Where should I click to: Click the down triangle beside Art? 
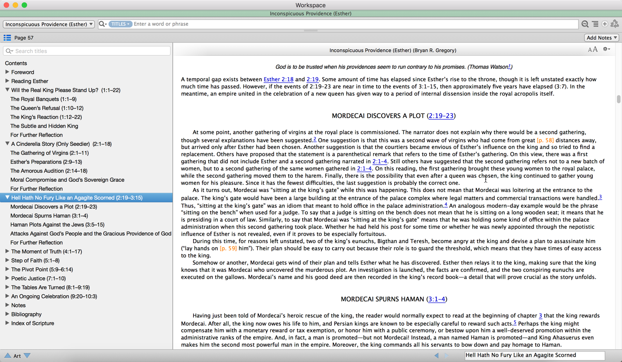click(27, 356)
